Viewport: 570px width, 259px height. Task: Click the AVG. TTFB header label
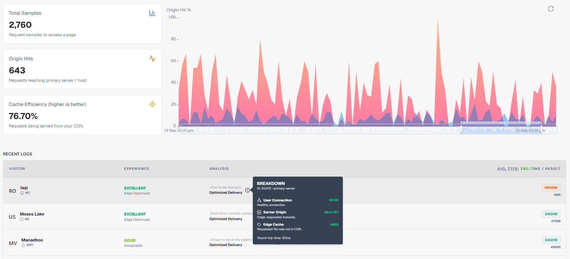coord(508,169)
